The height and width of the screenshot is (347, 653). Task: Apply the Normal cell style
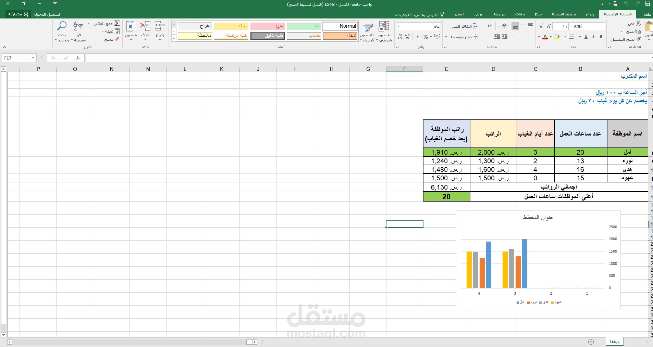[x=340, y=26]
